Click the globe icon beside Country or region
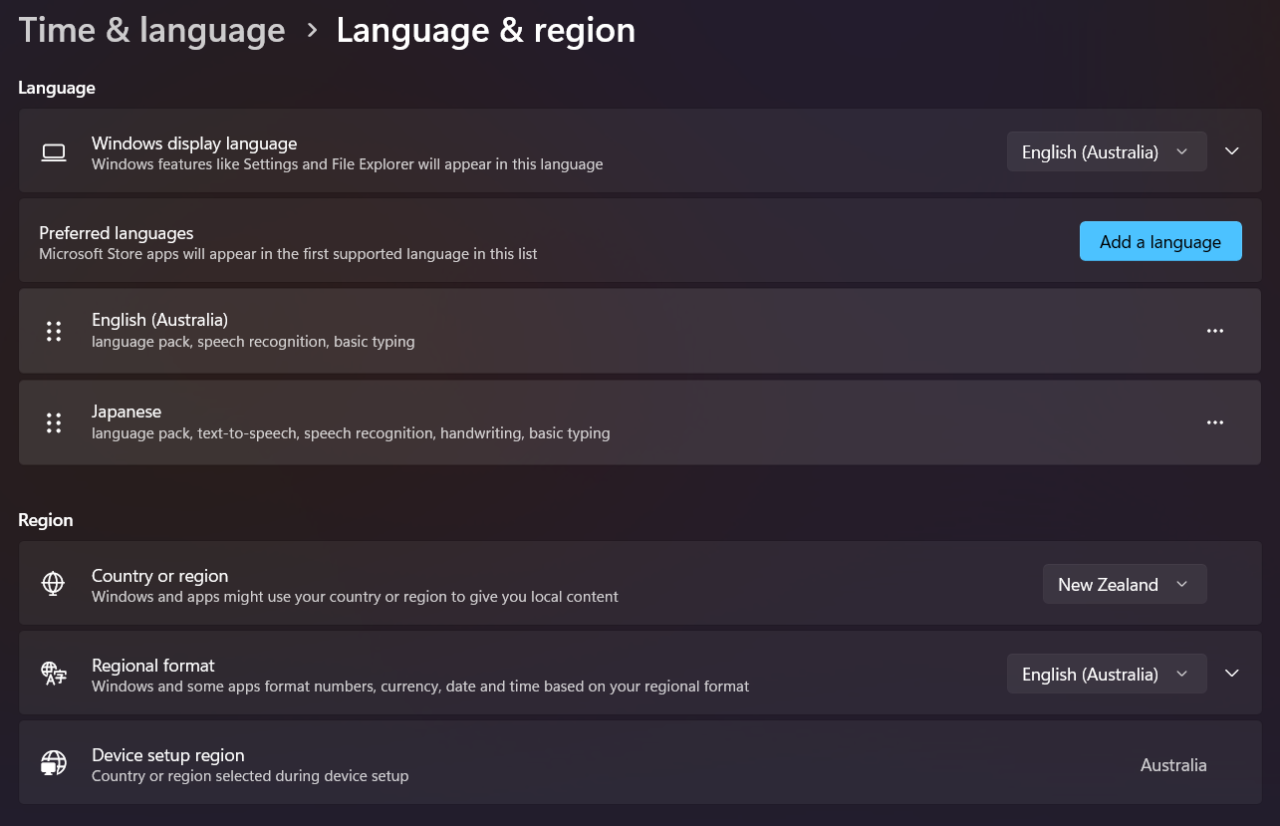1280x826 pixels. pos(54,584)
